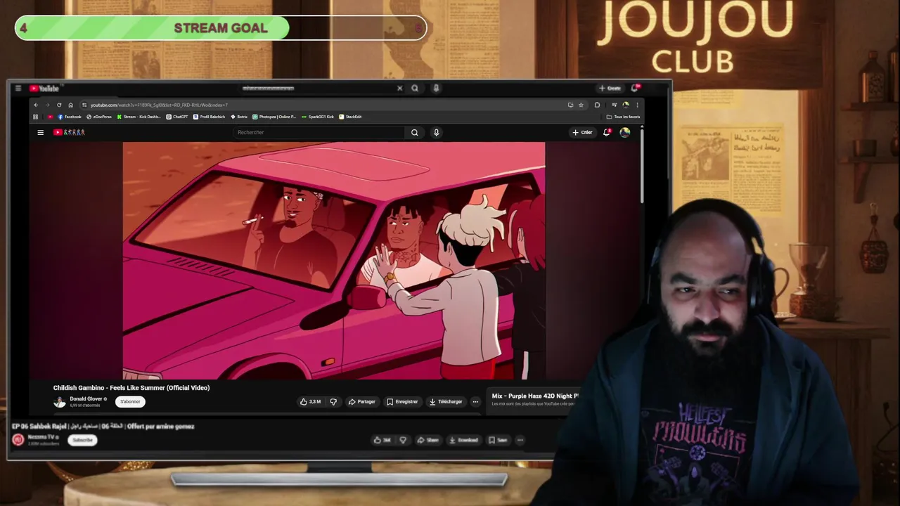
Task: Open the notifications bell beside Créer
Action: 607,132
